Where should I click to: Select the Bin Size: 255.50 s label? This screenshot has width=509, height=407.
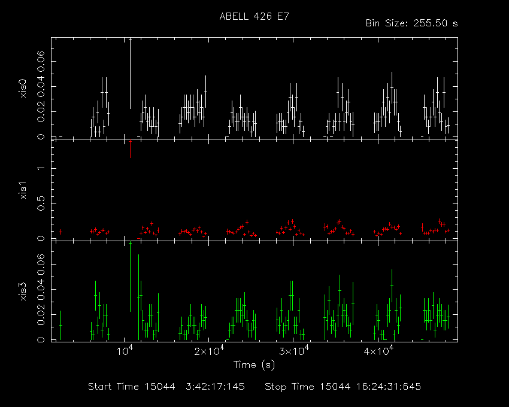pos(411,23)
